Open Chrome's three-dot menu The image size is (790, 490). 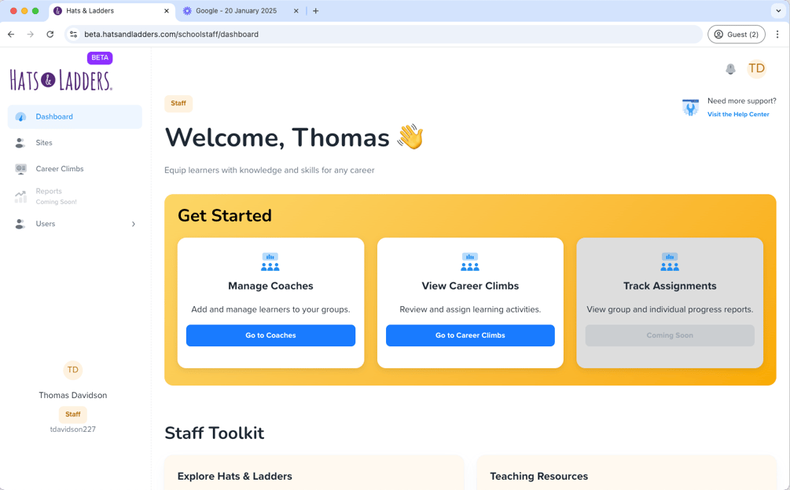click(777, 35)
